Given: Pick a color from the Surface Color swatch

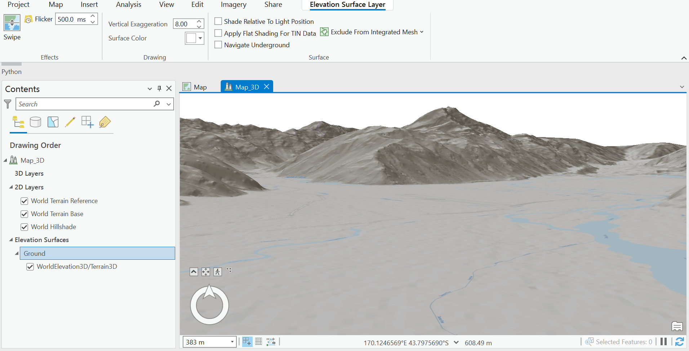Looking at the screenshot, I should (192, 38).
